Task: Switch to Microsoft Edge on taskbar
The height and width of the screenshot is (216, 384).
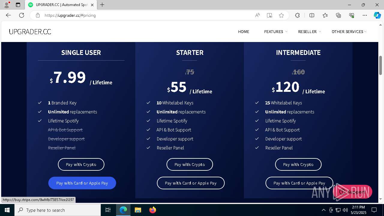Action: point(123,210)
